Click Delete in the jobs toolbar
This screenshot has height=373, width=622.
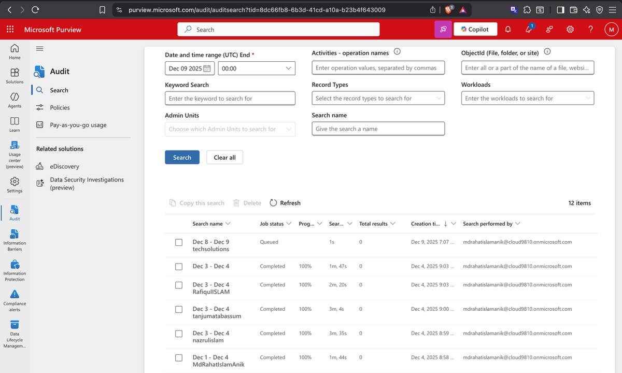[247, 203]
